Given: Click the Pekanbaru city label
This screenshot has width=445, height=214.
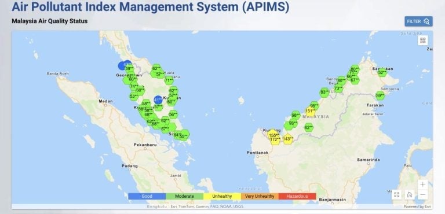Looking at the screenshot, I should coord(145,145).
